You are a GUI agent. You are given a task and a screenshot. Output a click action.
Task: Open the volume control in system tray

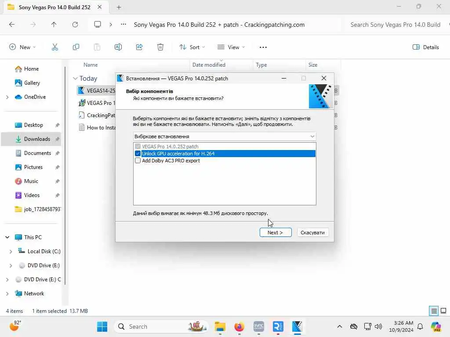coord(378,326)
